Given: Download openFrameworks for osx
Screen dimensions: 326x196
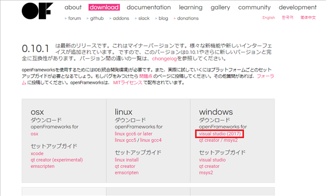Looking at the screenshot, I should tap(34, 134).
